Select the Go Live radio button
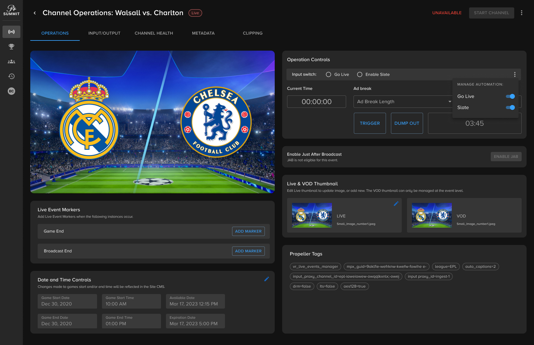The width and height of the screenshot is (534, 345). click(x=328, y=74)
